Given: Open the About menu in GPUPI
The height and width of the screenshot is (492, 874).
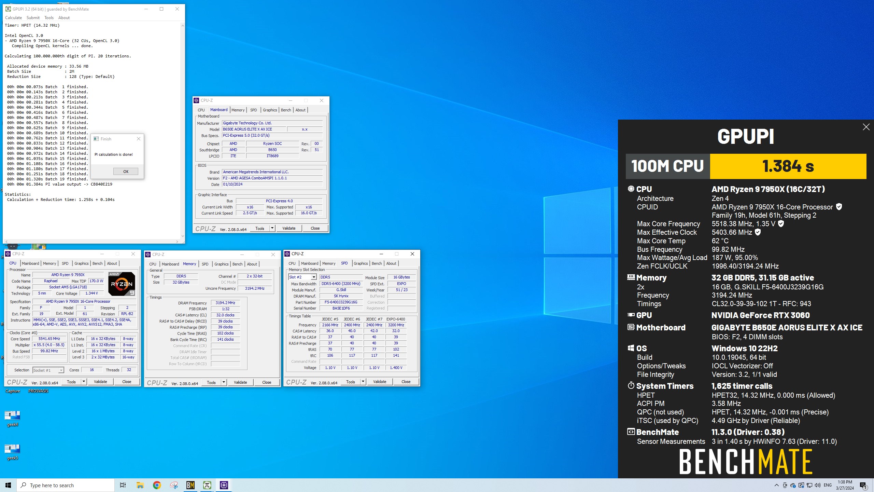Looking at the screenshot, I should tap(64, 18).
